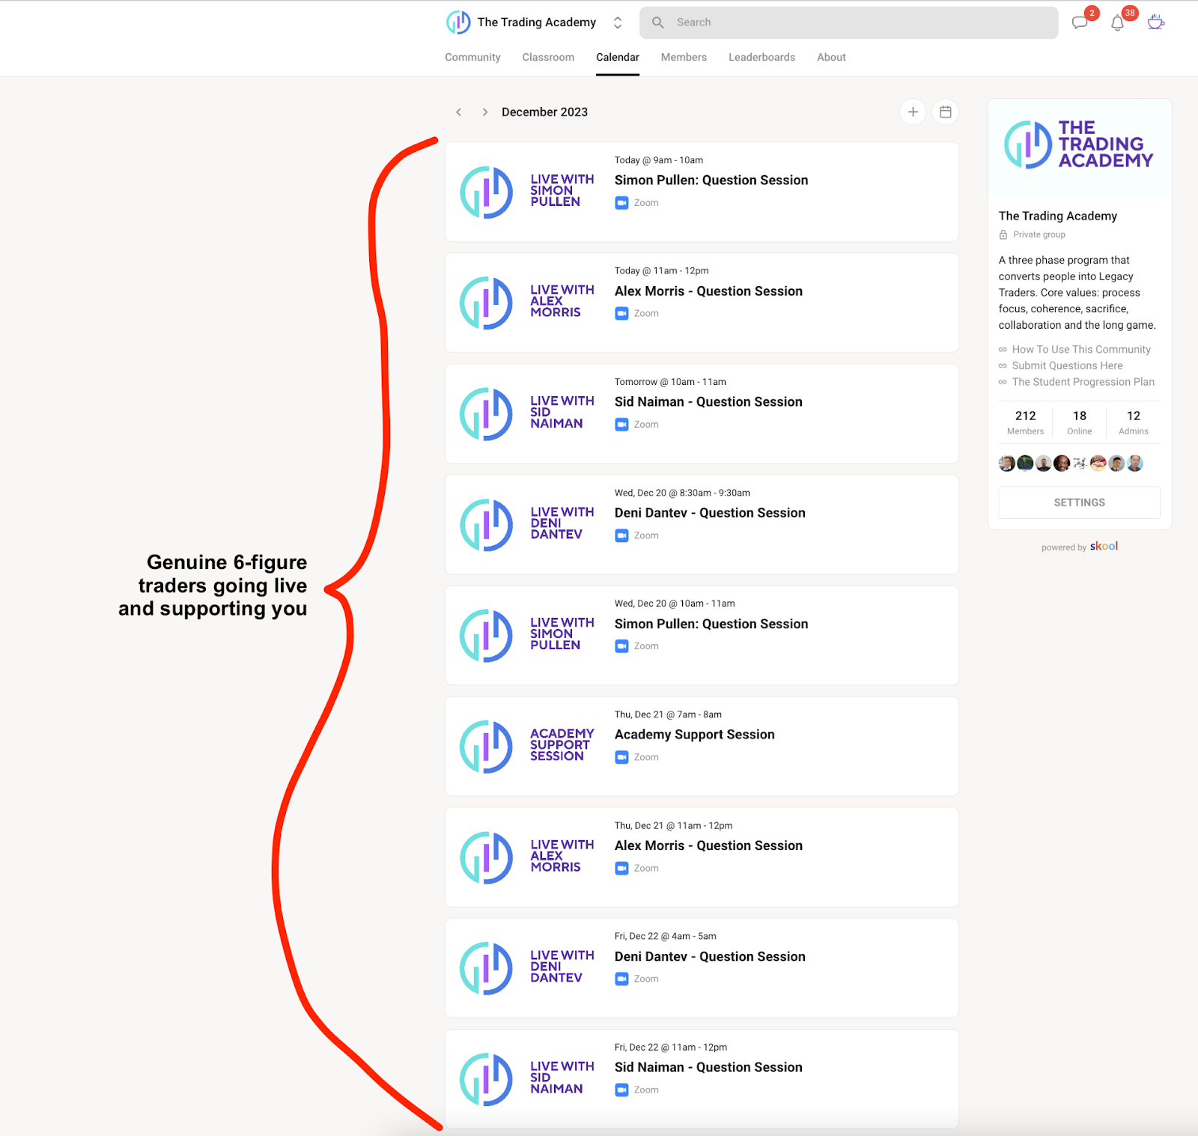Open Fri Dec 22 Sid Naiman Question Session
This screenshot has height=1136, width=1198.
708,1067
